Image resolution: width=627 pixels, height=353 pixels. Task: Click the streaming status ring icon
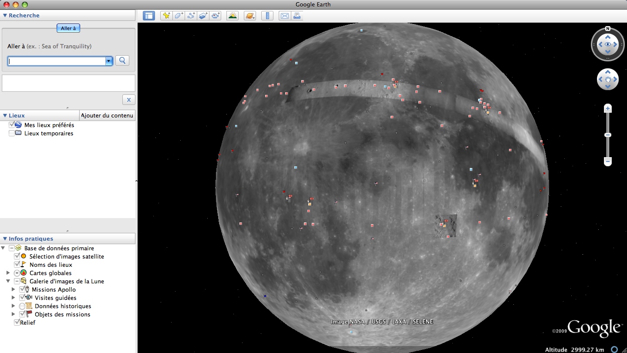(614, 349)
